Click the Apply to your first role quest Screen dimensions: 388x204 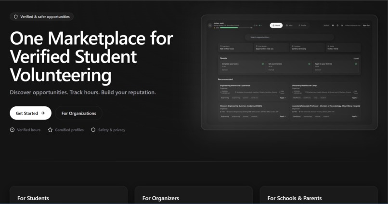tap(336, 67)
